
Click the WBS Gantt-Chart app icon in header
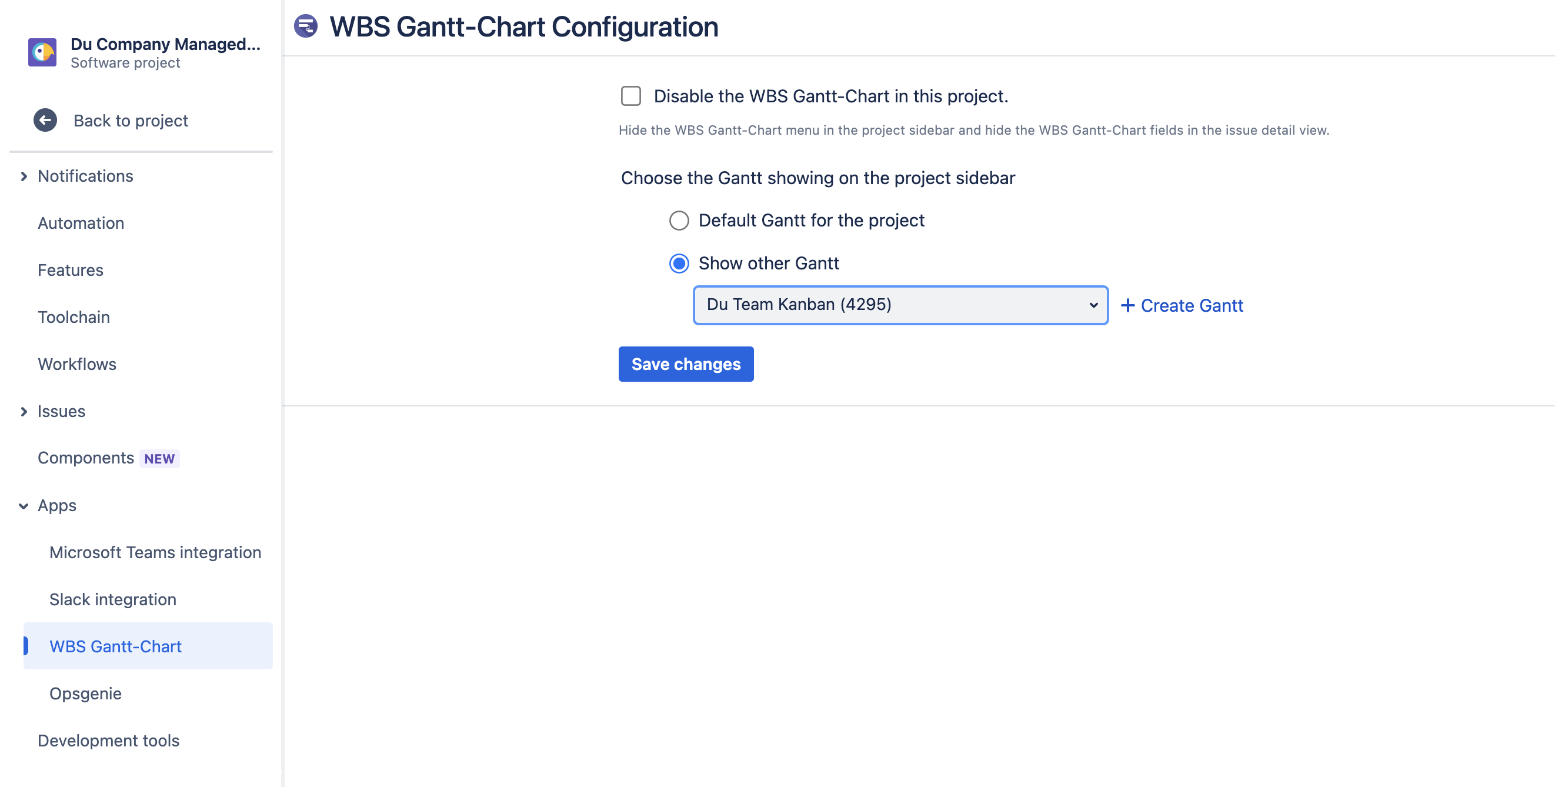click(x=306, y=26)
